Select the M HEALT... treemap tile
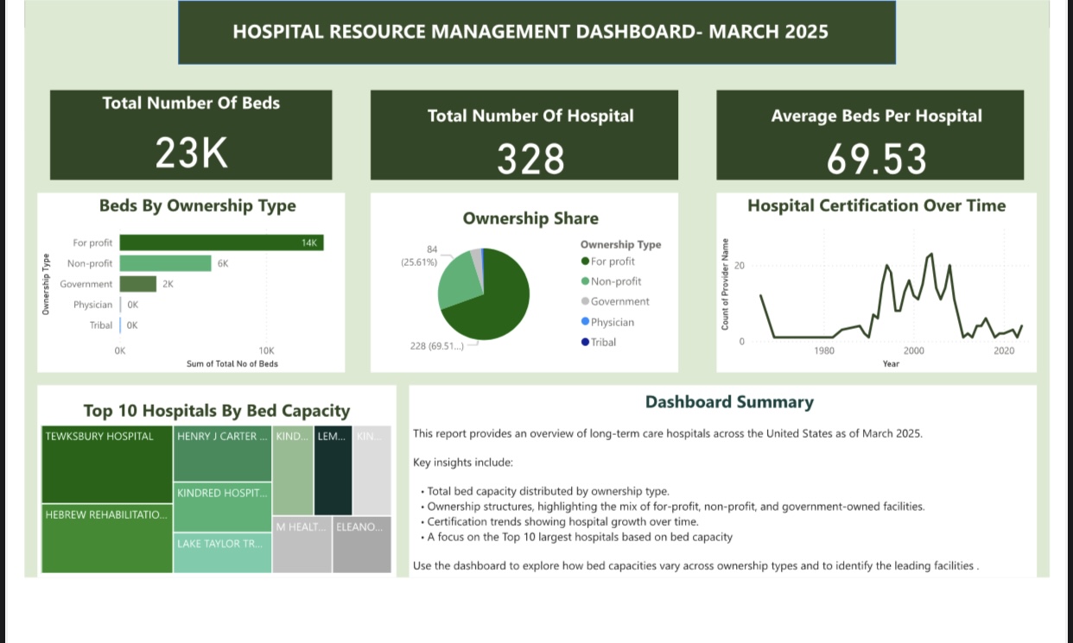 click(x=302, y=545)
